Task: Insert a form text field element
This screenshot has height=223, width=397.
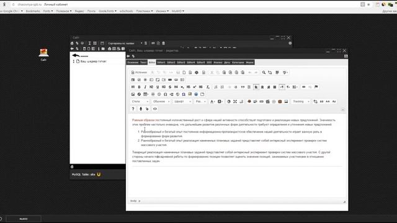Action: click(151, 80)
